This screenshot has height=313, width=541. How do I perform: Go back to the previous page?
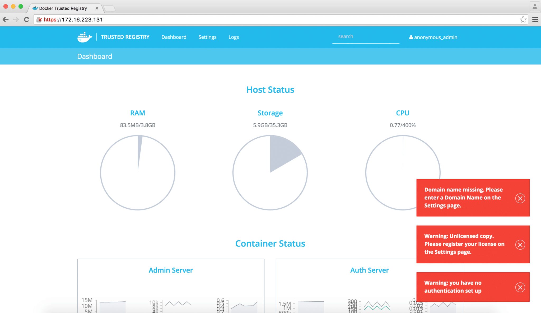click(x=6, y=20)
